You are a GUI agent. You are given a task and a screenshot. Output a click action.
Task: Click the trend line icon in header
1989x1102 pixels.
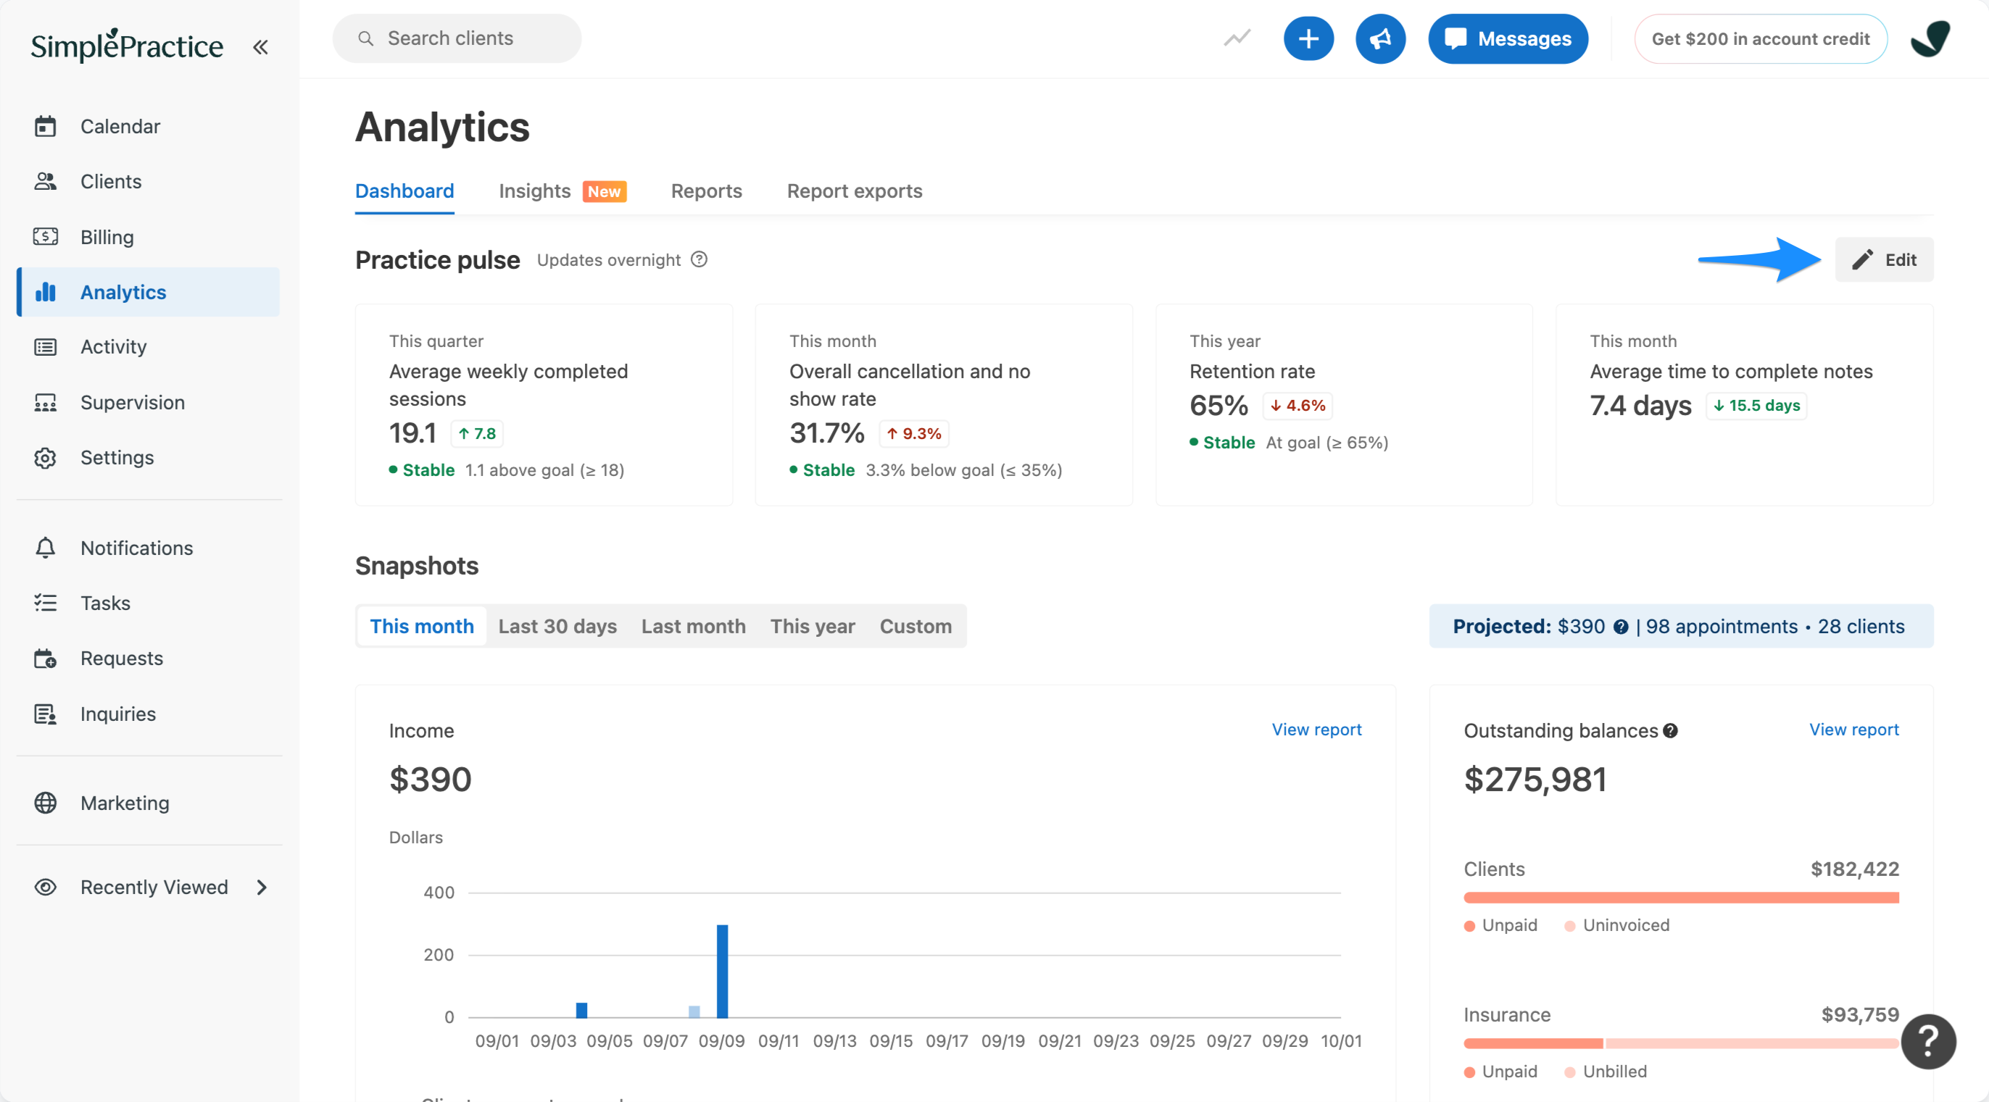click(1237, 38)
